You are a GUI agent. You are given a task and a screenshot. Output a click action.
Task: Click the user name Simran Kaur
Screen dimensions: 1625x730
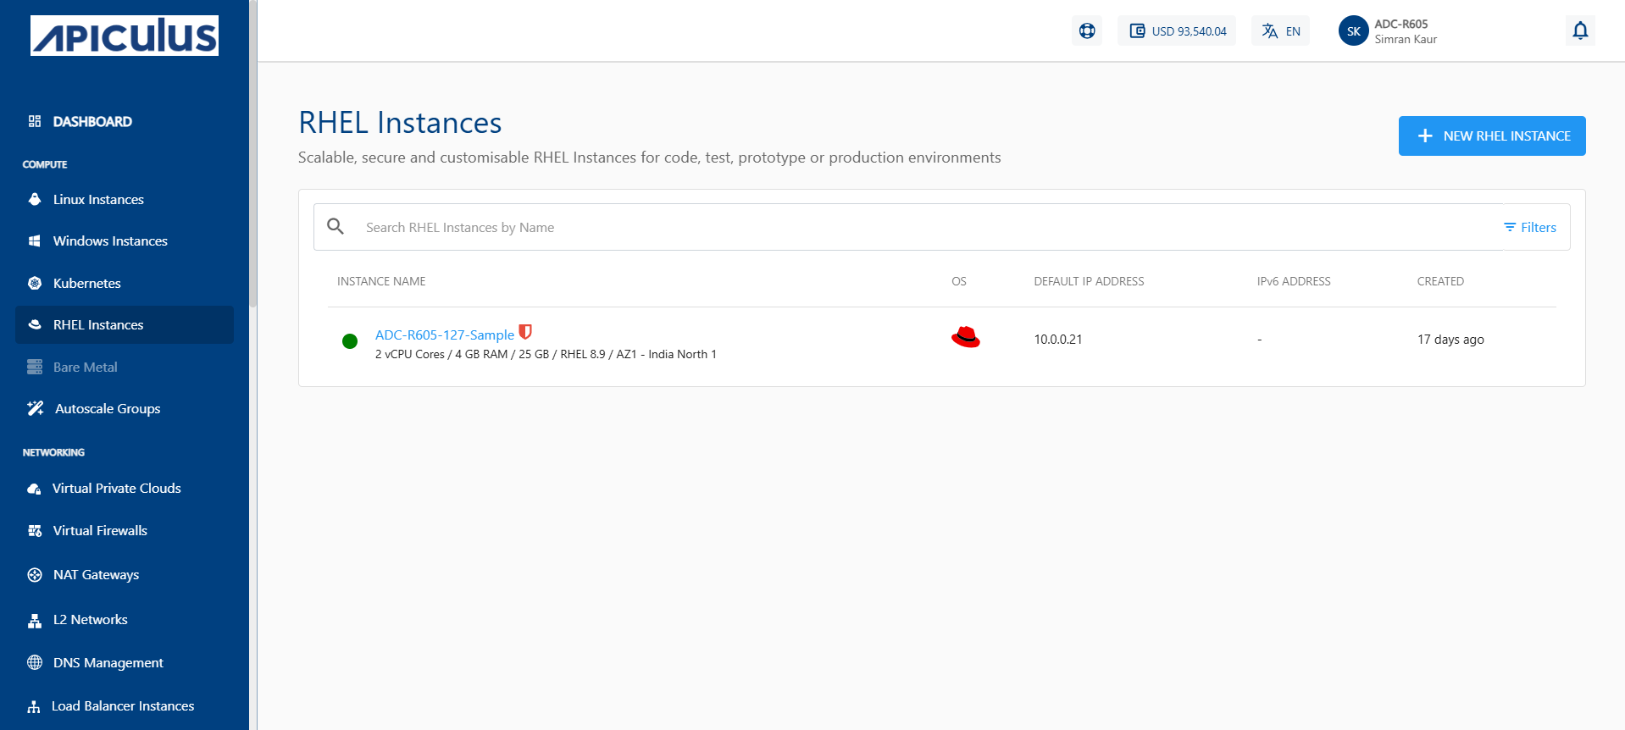click(x=1406, y=39)
